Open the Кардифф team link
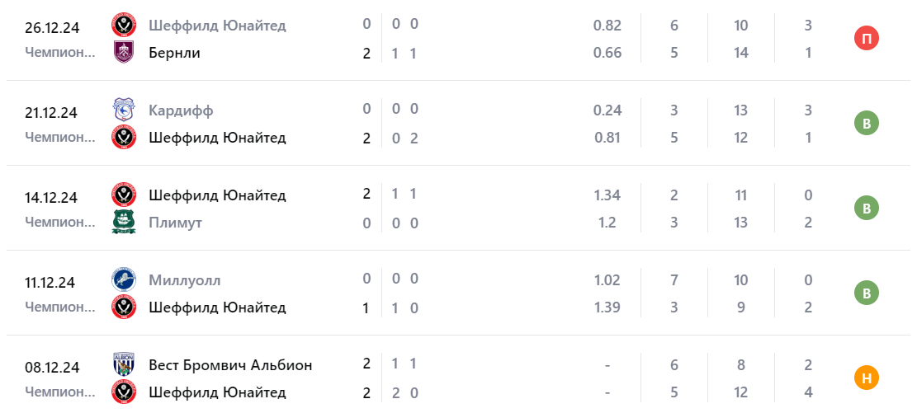The width and height of the screenshot is (917, 413). (x=182, y=110)
